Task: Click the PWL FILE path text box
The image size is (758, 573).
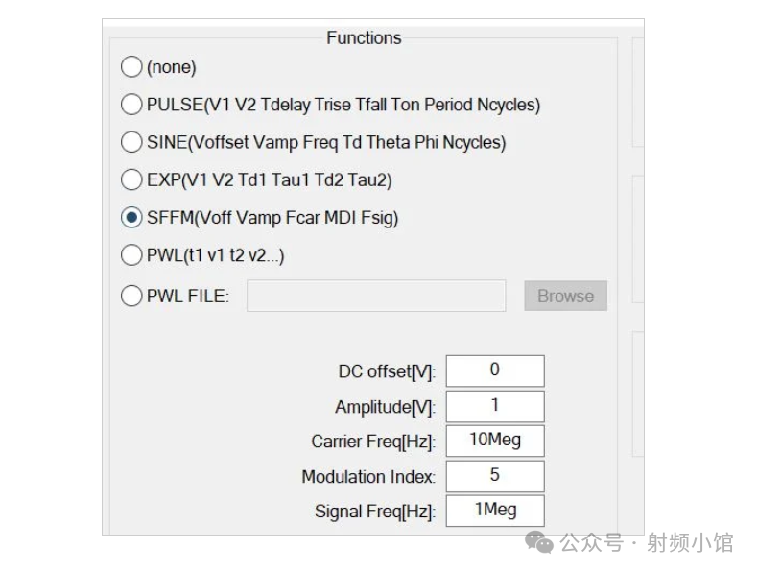Action: 375,296
